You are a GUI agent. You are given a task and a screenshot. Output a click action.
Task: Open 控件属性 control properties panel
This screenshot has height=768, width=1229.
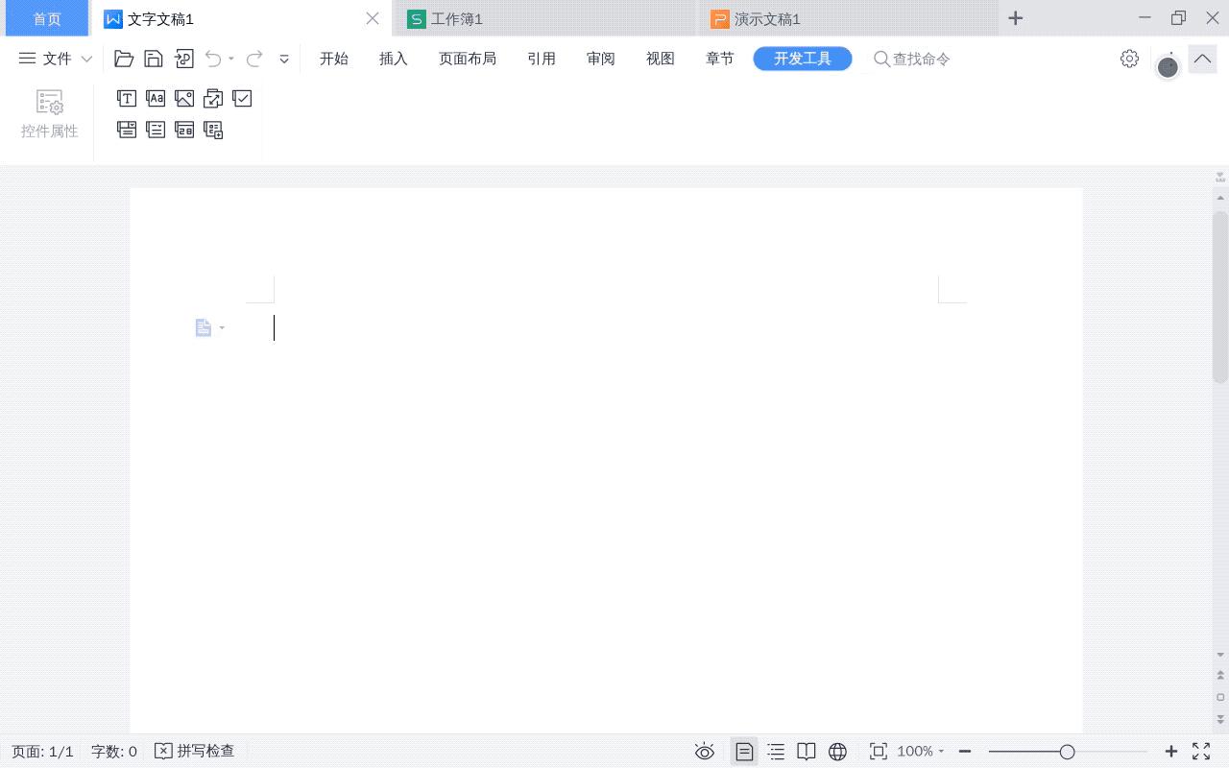coord(49,112)
